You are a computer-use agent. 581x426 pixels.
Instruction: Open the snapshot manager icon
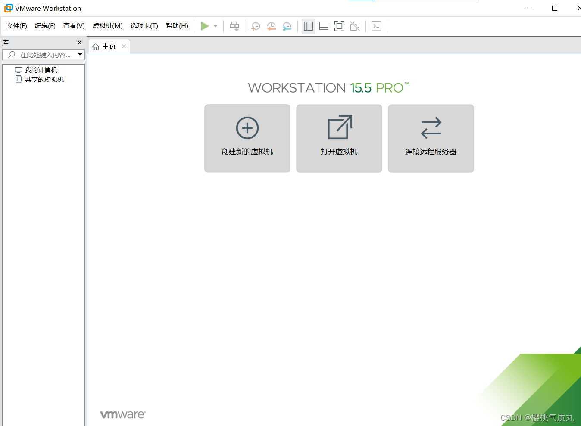point(287,26)
